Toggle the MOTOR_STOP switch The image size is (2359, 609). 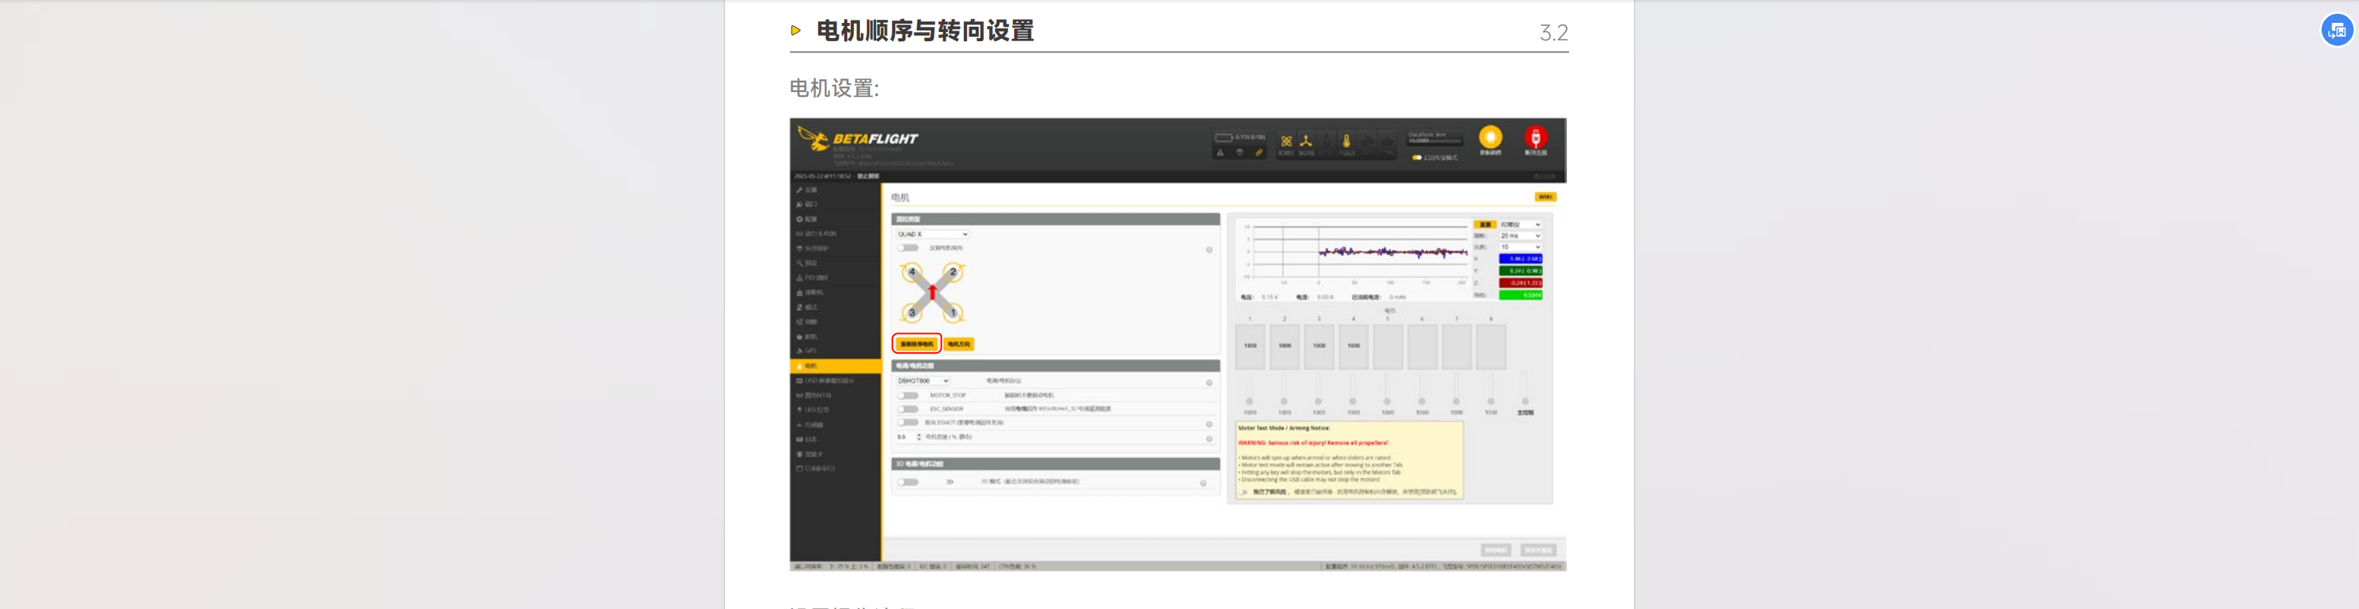[x=907, y=396]
